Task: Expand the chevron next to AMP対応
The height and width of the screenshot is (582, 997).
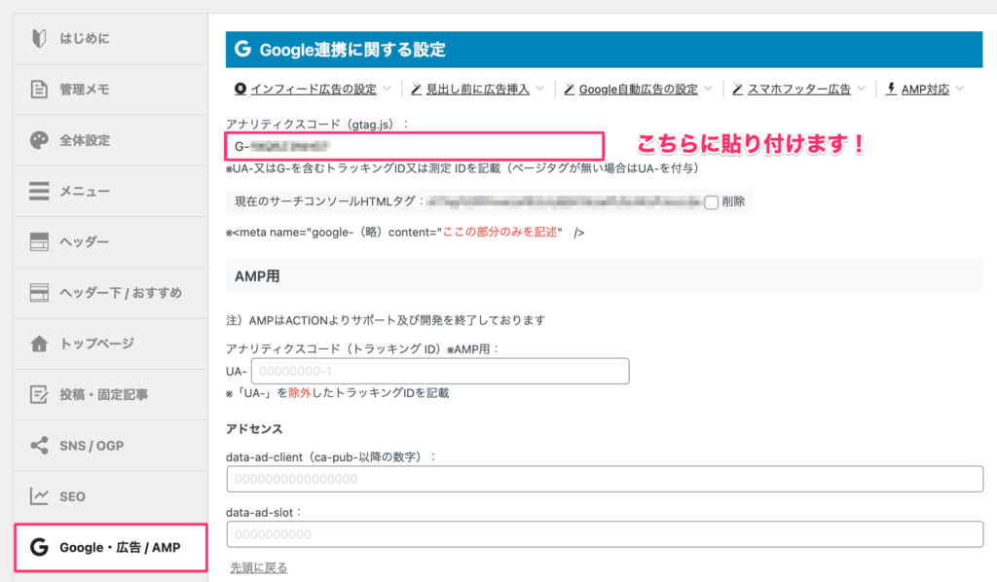Action: coord(960,89)
